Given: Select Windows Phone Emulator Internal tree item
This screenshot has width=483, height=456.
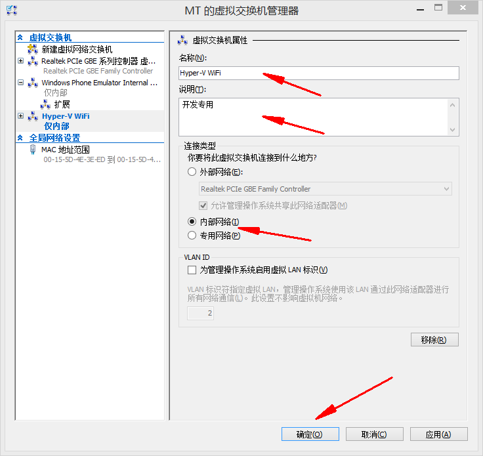Looking at the screenshot, I should click(x=100, y=83).
